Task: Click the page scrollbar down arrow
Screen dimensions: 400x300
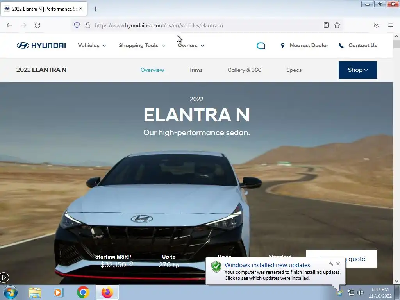Action: [x=396, y=281]
